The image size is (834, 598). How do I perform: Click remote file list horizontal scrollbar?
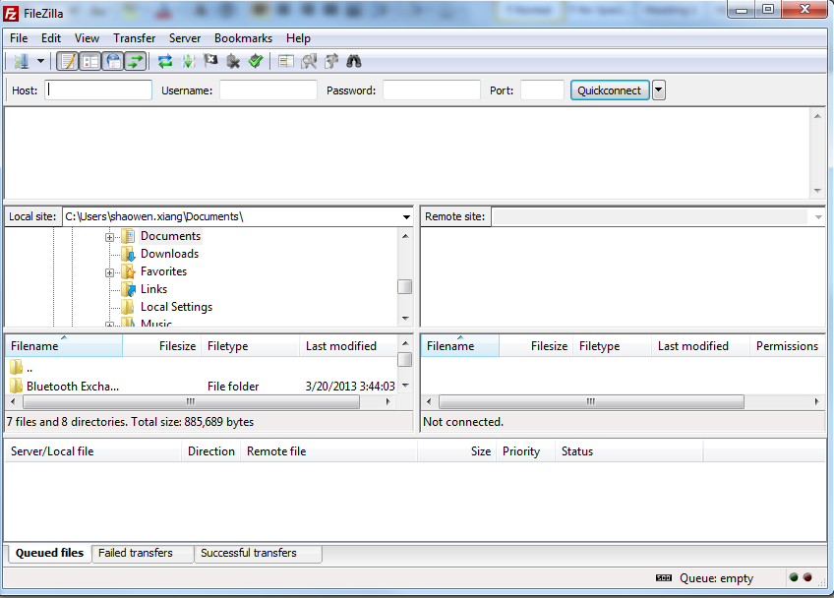[x=591, y=401]
